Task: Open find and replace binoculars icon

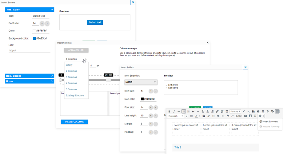Action: click(253, 111)
